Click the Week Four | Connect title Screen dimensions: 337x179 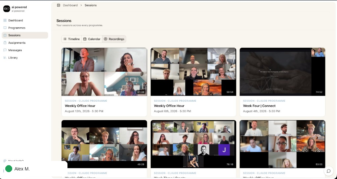tap(259, 106)
